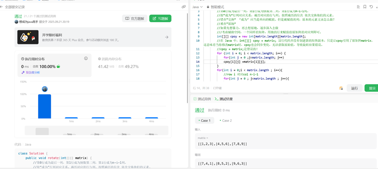The width and height of the screenshot is (378, 169).
Task: Click the 4ms tick on the chart range slider
Action: click(151, 134)
